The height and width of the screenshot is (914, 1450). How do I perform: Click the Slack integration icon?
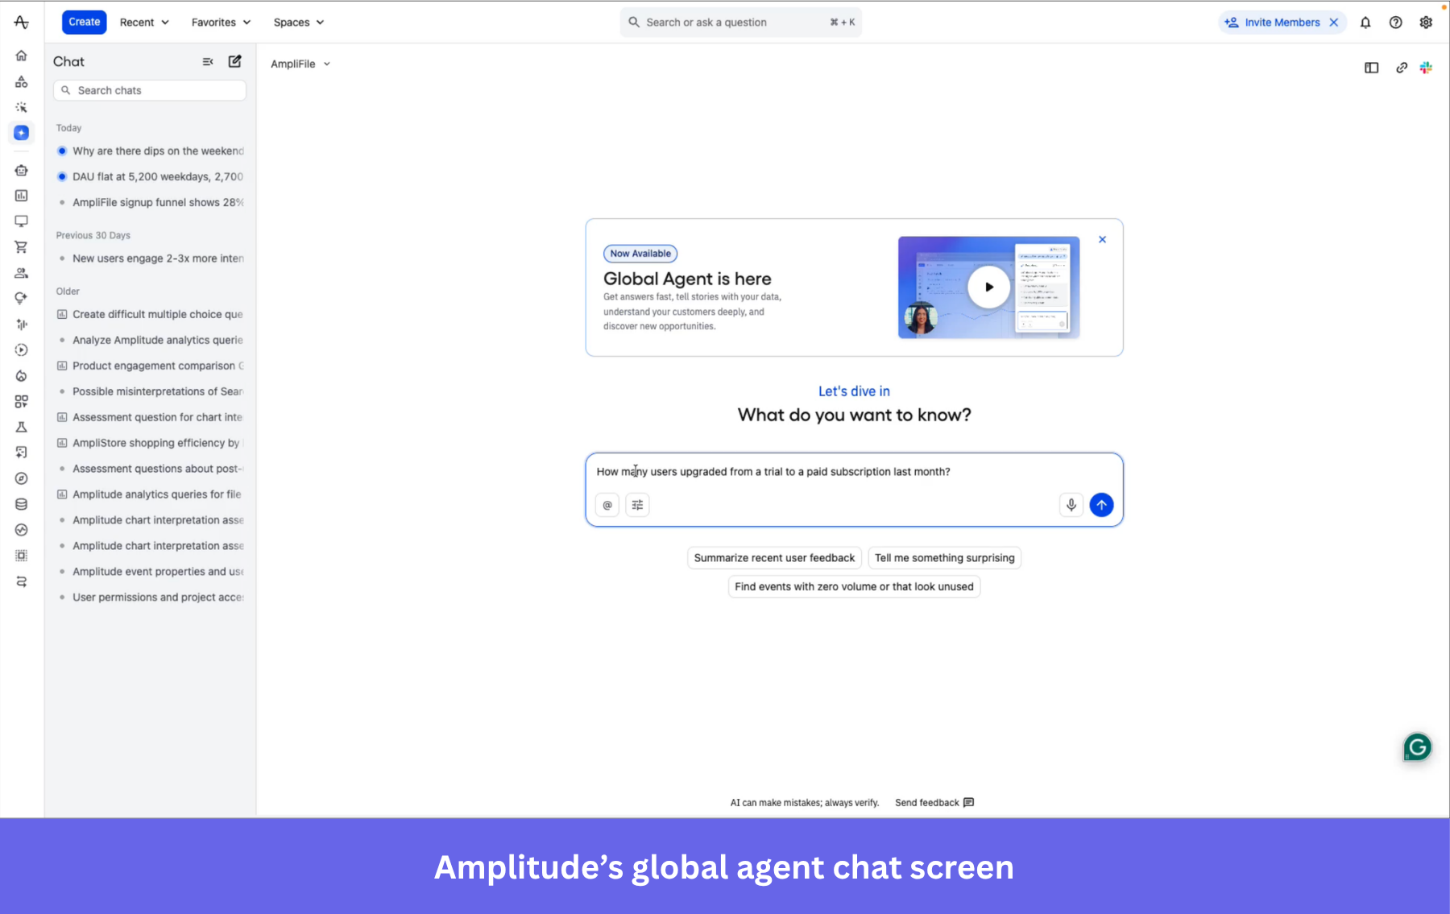point(1427,68)
